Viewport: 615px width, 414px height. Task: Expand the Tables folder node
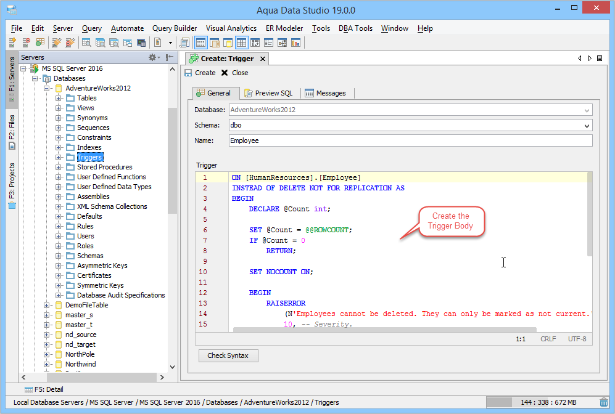pos(59,98)
